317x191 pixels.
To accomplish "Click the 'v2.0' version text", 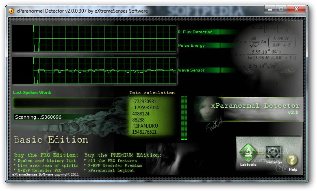I will pyautogui.click(x=293, y=113).
